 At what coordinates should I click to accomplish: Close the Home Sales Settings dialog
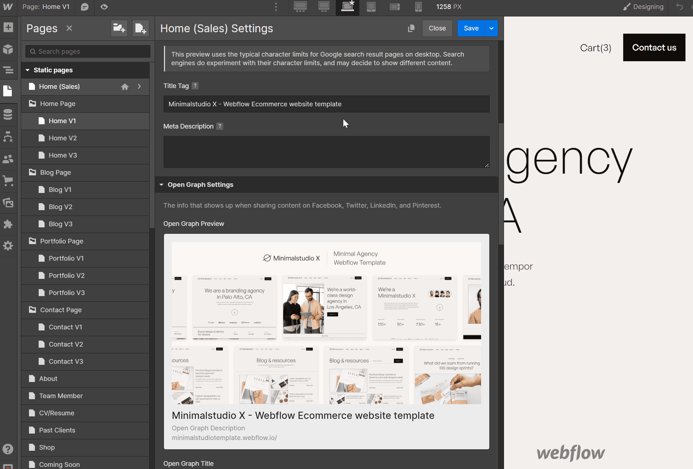(437, 28)
